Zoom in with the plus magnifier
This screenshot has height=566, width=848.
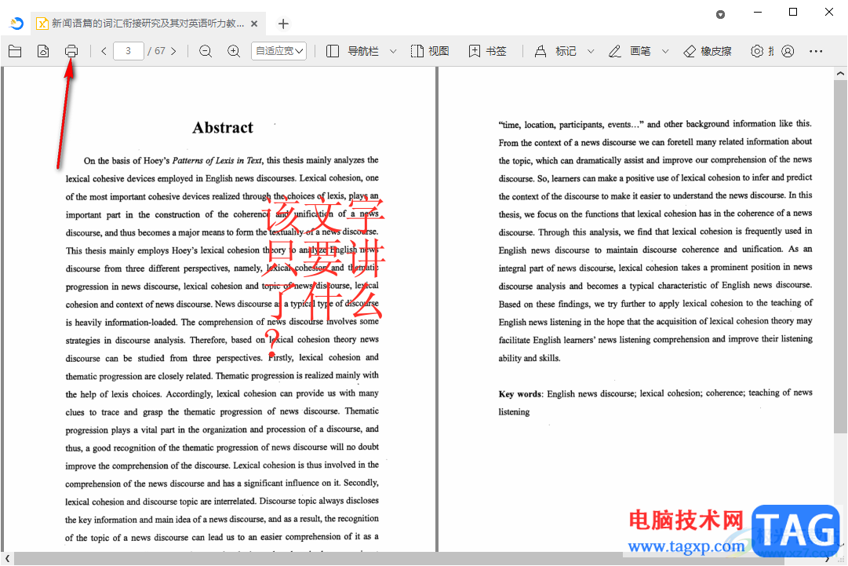pyautogui.click(x=234, y=51)
